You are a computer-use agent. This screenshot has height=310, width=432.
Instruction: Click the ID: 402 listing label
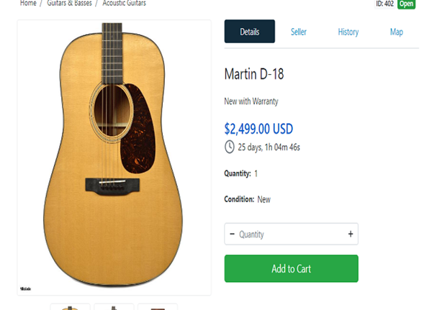coord(384,4)
